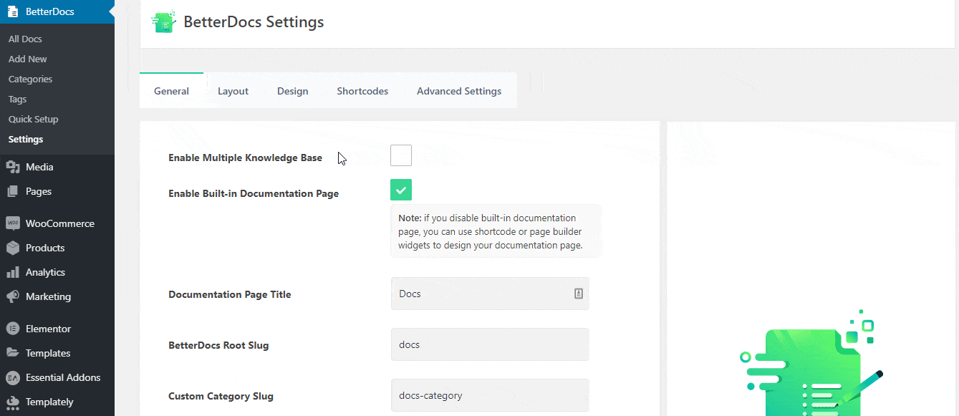Open Analytics menu label
The image size is (959, 416).
tap(45, 272)
